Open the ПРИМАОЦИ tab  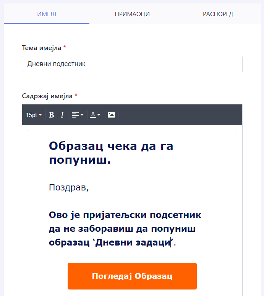pyautogui.click(x=132, y=14)
